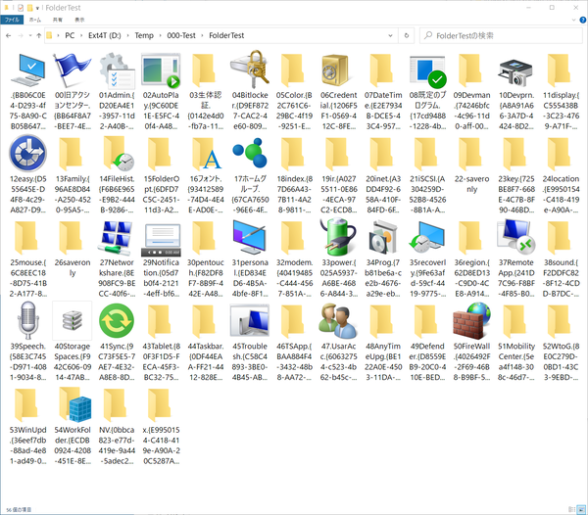
Task: Open the 33power battery plug icon
Action: tap(338, 238)
